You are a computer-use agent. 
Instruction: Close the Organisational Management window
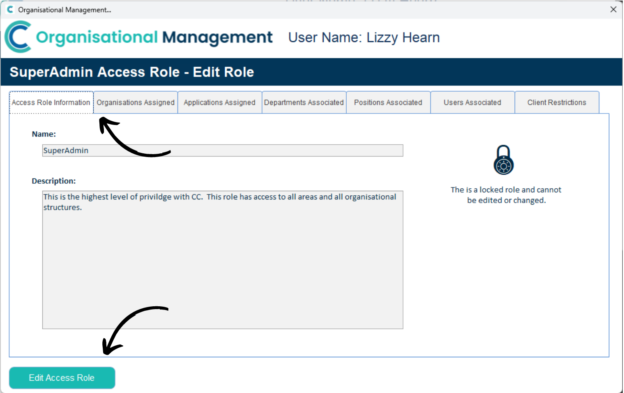[x=614, y=9]
